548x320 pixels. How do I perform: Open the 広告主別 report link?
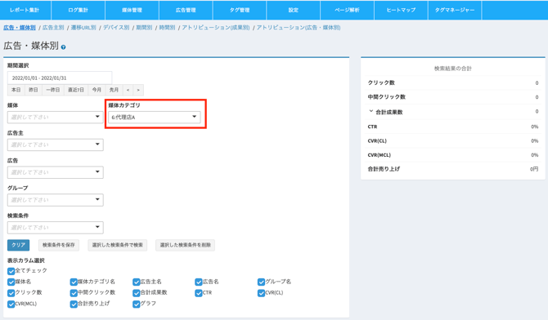pyautogui.click(x=53, y=28)
